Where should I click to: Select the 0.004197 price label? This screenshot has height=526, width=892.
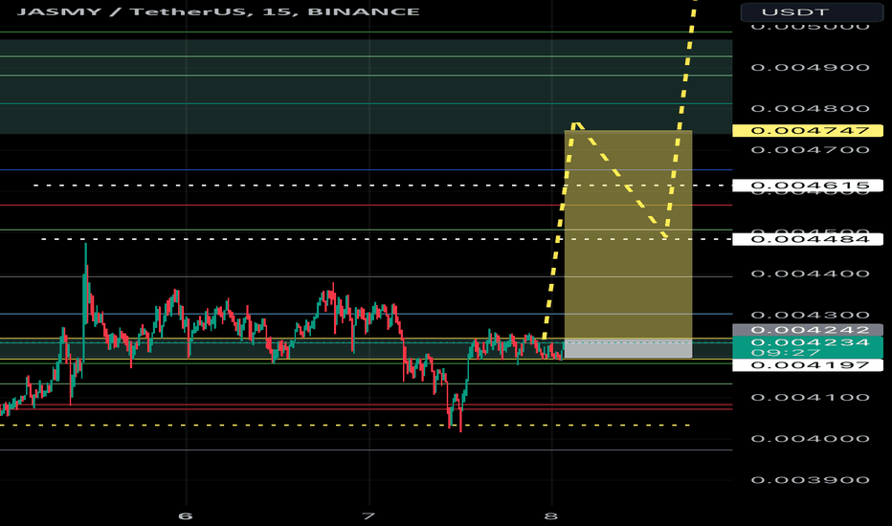click(x=808, y=365)
